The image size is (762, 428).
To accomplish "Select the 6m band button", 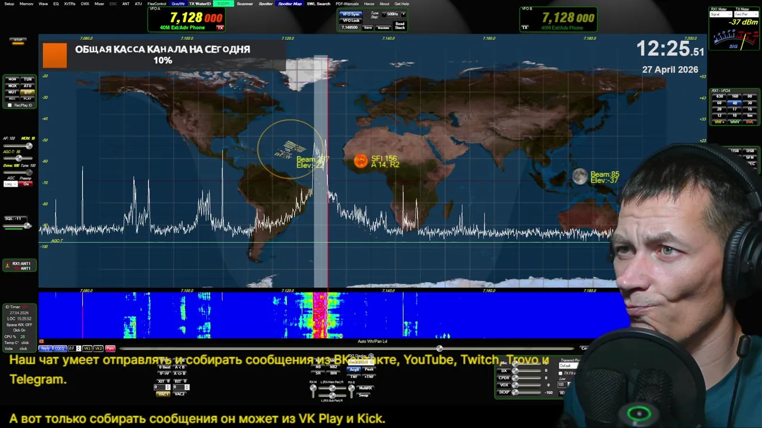I will pyautogui.click(x=749, y=115).
